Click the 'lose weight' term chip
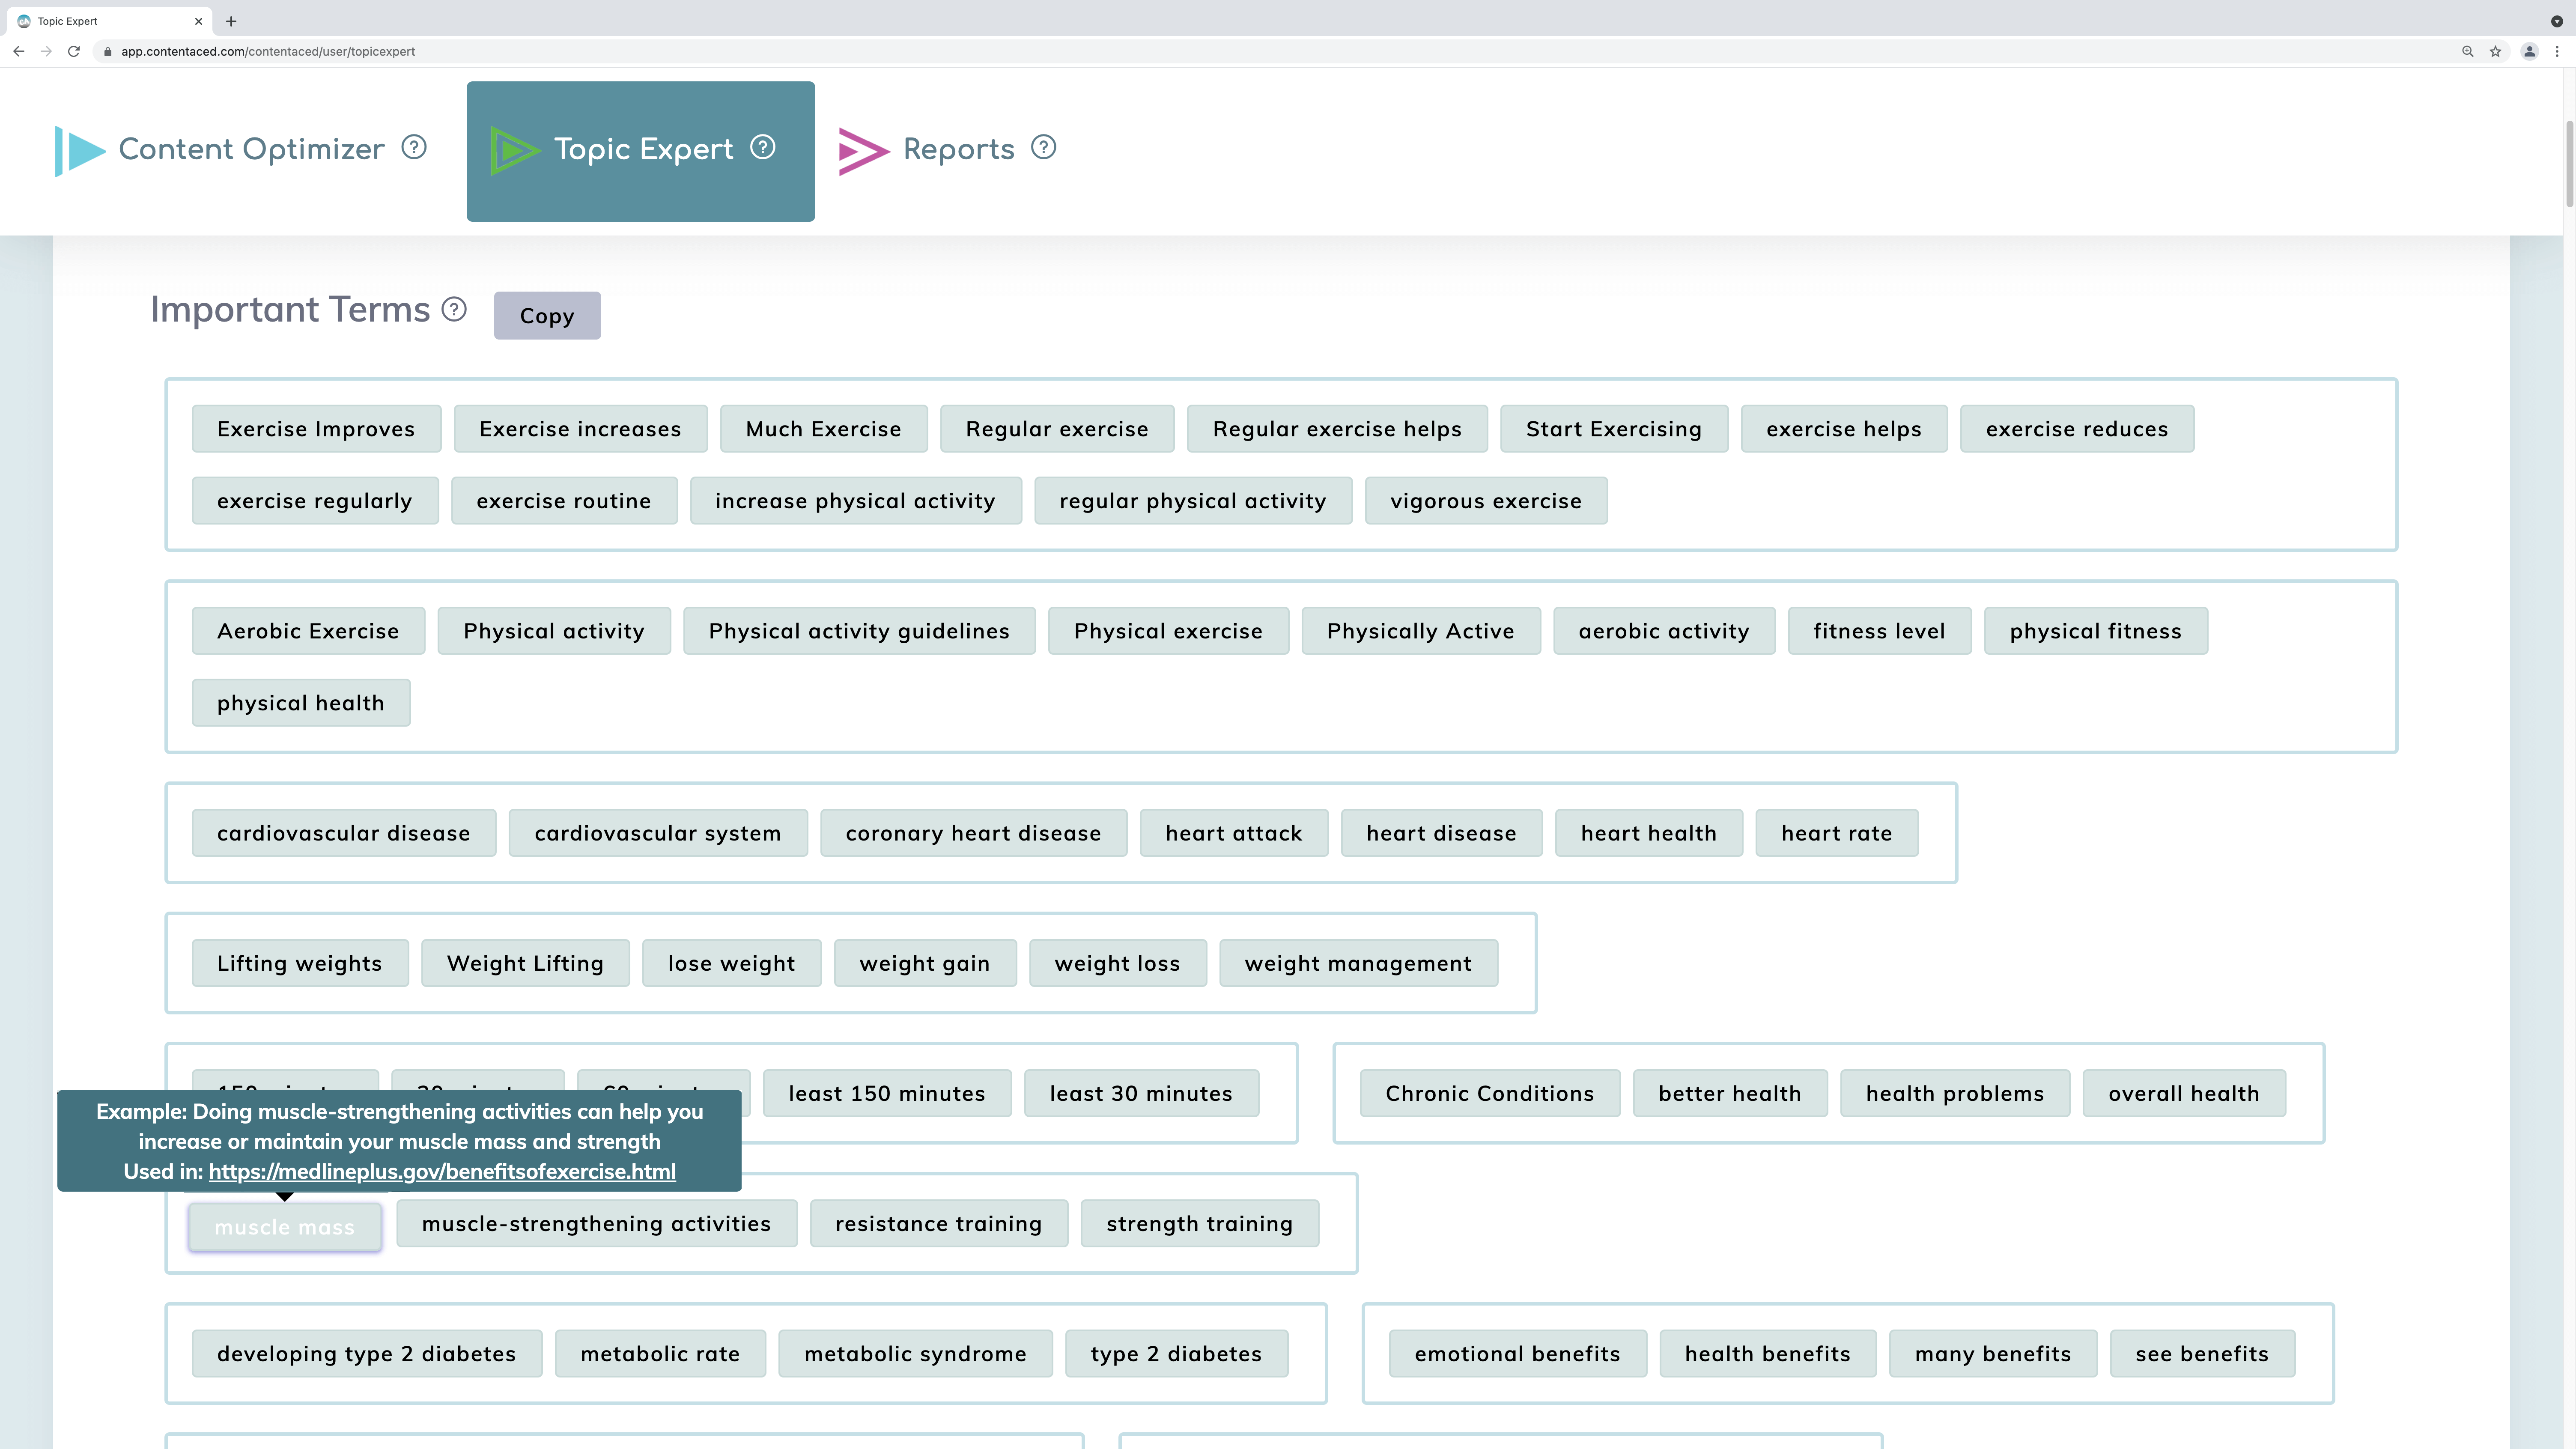Screen dimensions: 2576x1449 coord(732,963)
